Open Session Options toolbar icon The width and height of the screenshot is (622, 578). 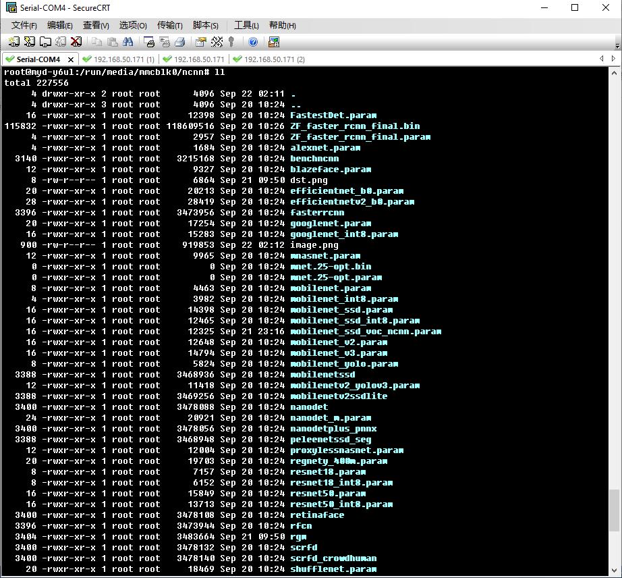coord(200,42)
